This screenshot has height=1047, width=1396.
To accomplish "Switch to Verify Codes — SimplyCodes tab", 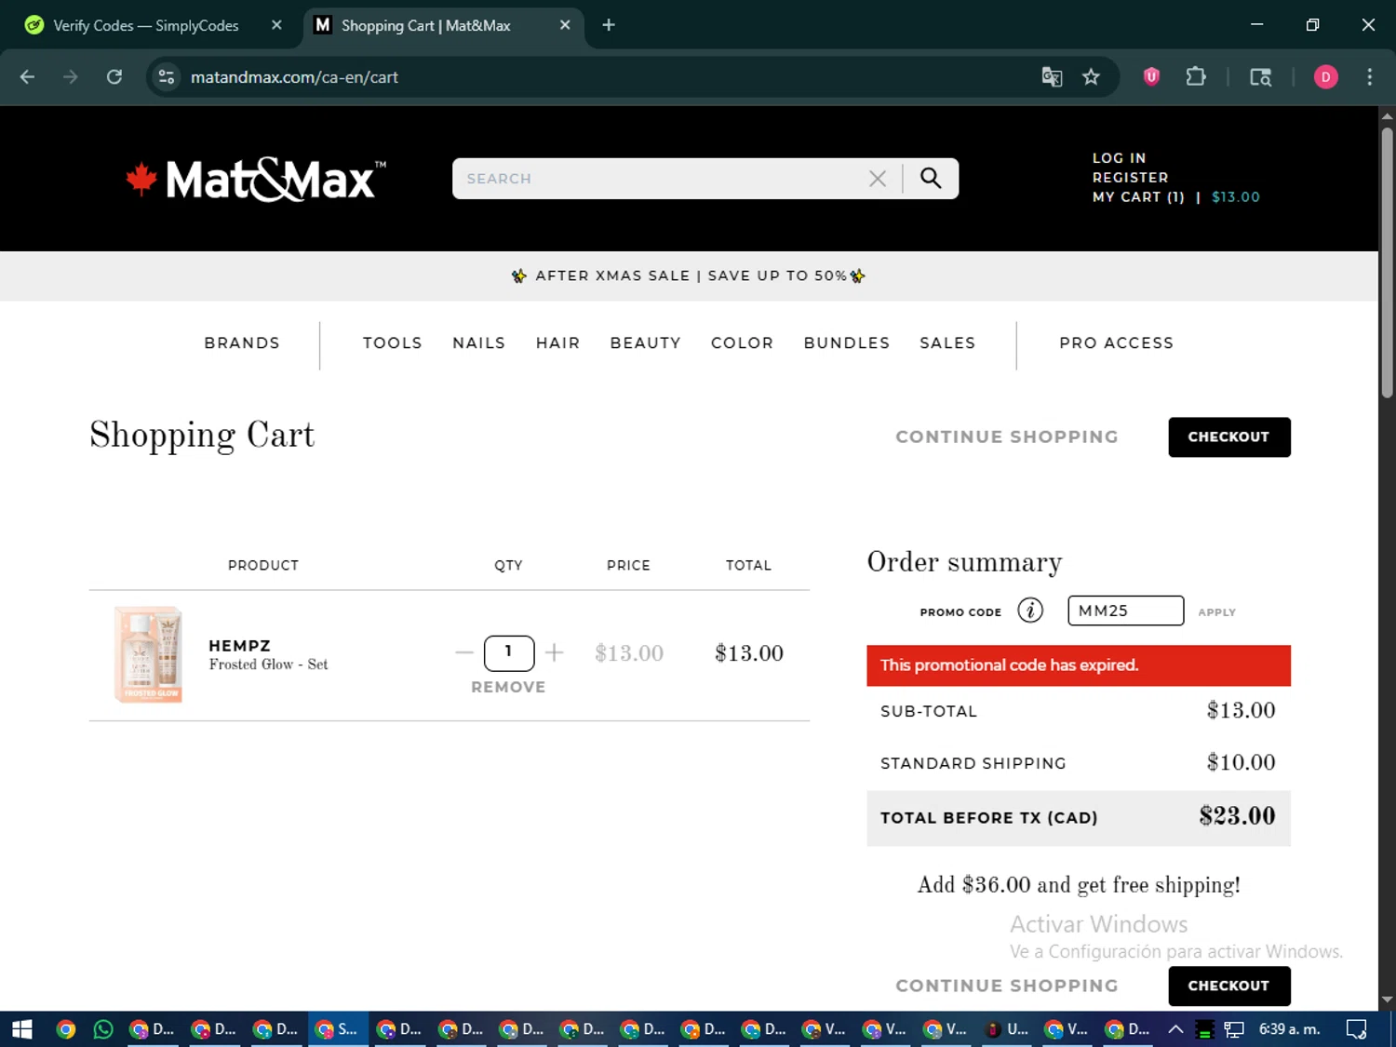I will click(145, 25).
